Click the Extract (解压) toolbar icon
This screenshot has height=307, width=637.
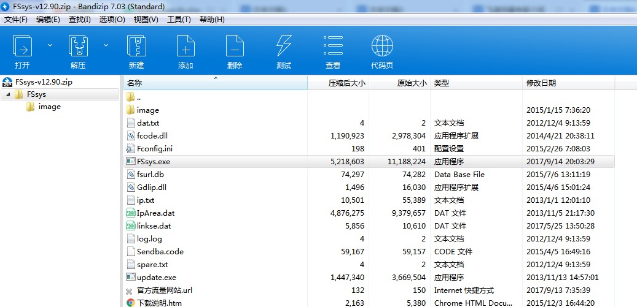coord(78,47)
